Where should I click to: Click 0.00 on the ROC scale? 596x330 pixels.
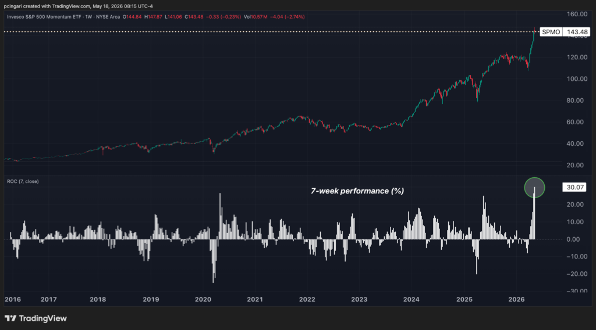573,239
